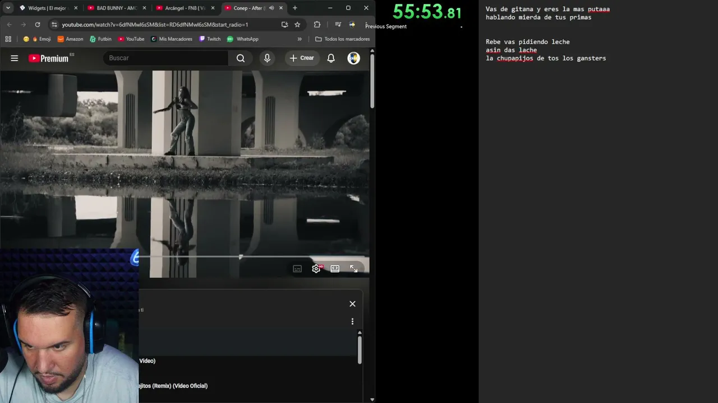This screenshot has height=403, width=718.
Task: Go to the YouTube Premium home logo
Action: point(48,58)
